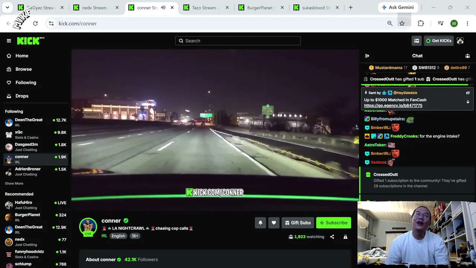
Task: Open the browser zoom magnifier icon
Action: 390,23
